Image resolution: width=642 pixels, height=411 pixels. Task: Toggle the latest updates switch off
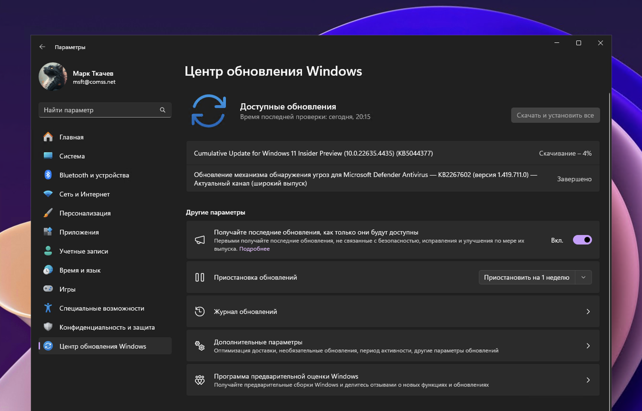coord(582,240)
